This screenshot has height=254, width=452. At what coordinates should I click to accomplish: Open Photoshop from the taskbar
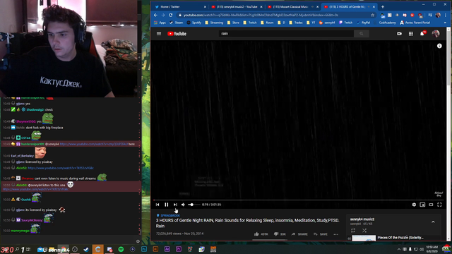[x=144, y=249]
